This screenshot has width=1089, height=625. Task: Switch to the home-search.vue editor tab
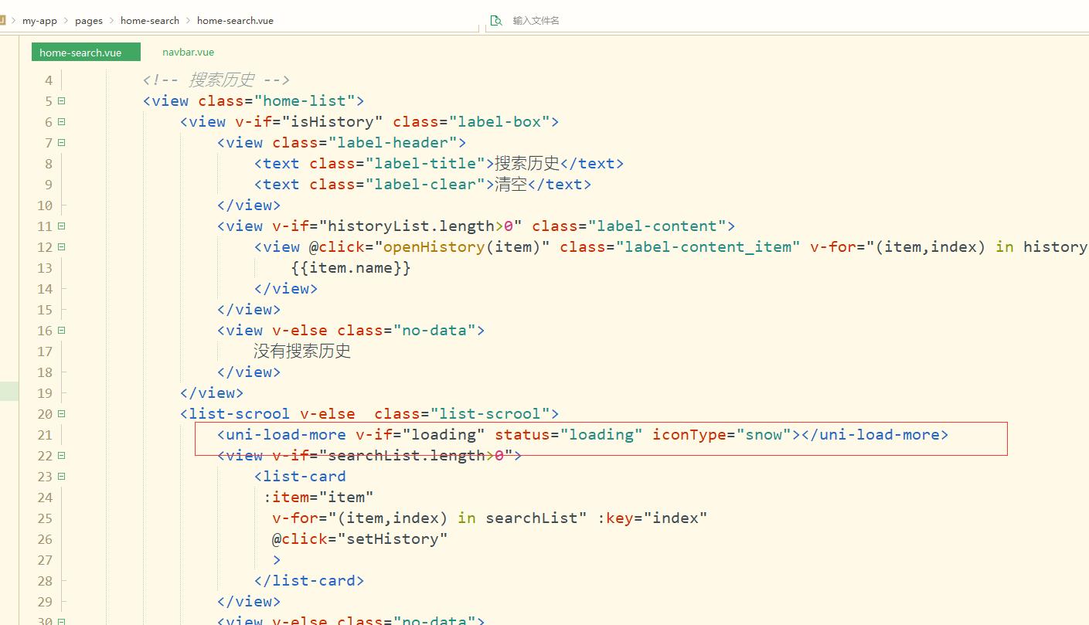pos(86,53)
